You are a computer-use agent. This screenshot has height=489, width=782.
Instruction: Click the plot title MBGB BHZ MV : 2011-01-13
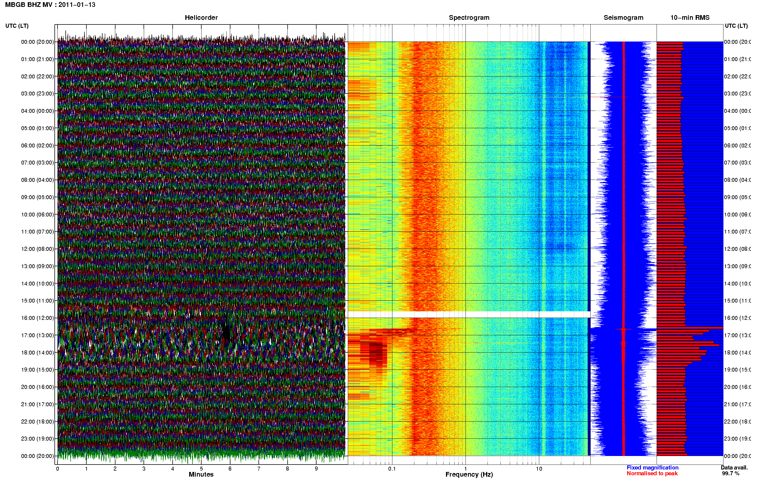pos(50,5)
